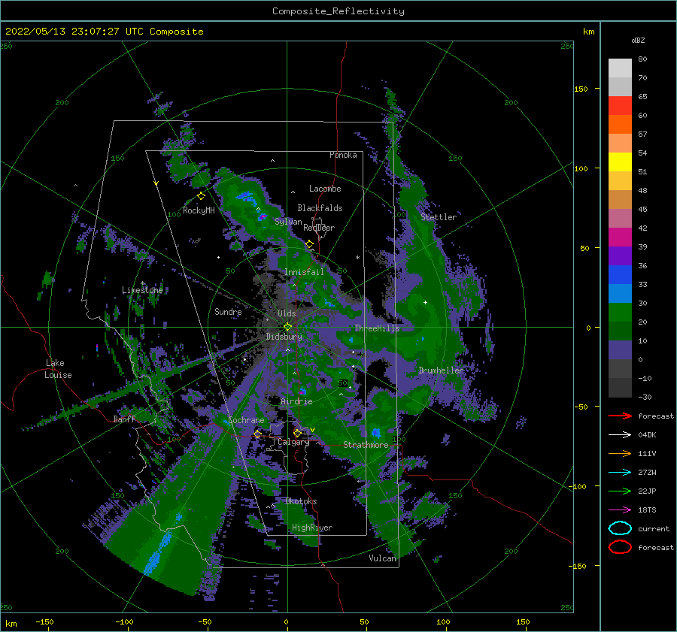Click the Okotoks city label
Image resolution: width=677 pixels, height=632 pixels.
pos(301,501)
